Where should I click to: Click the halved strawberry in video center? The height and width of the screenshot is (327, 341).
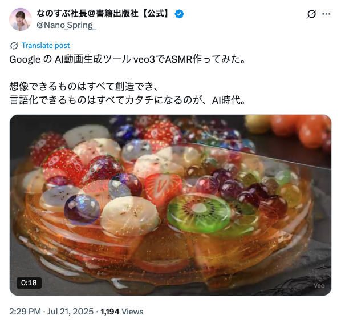point(163,188)
